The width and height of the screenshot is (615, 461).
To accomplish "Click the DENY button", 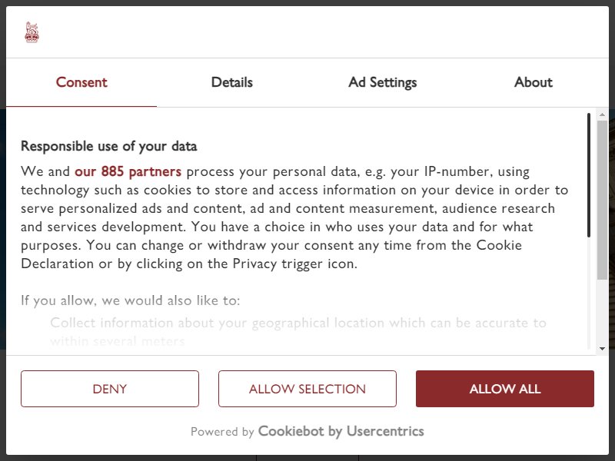I will click(x=110, y=389).
